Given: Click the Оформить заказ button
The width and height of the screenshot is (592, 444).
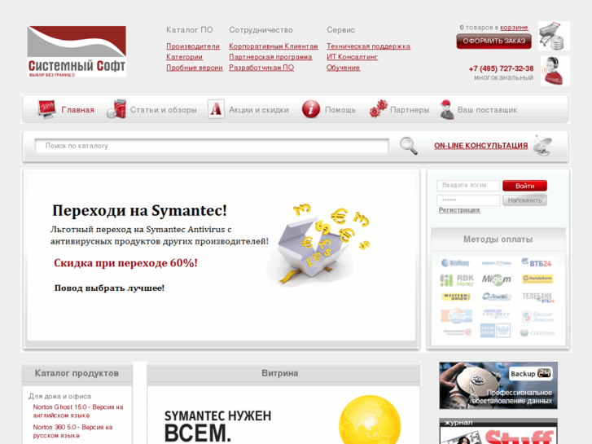Looking at the screenshot, I should click(493, 42).
